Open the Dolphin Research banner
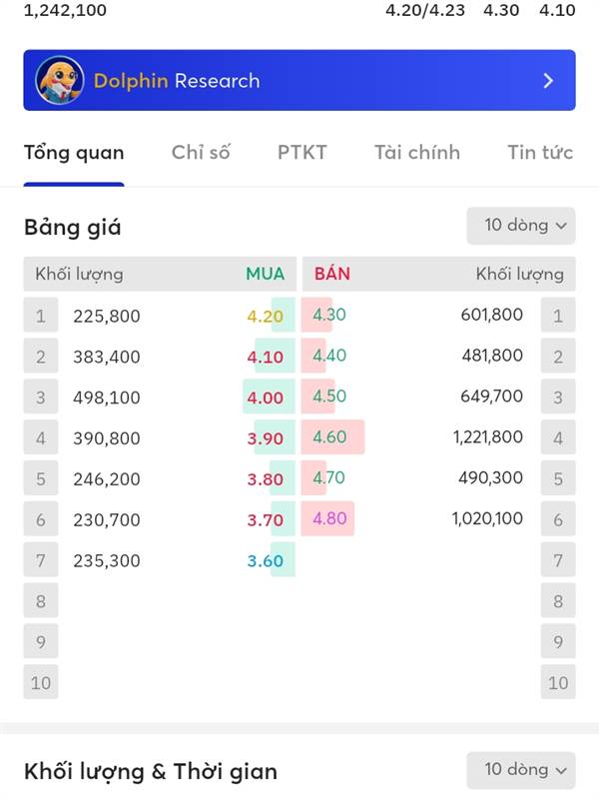This screenshot has width=599, height=799. [x=299, y=80]
